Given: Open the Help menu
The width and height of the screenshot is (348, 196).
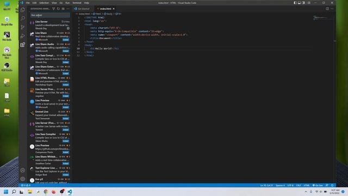Looking at the screenshot, I should click(86, 3).
